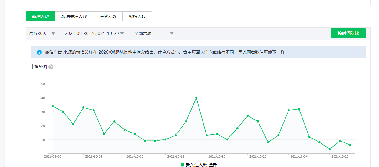Viewport: 379px width, 167px height.
Task: Expand the 全部来源 source dropdown
Action: click(x=154, y=34)
